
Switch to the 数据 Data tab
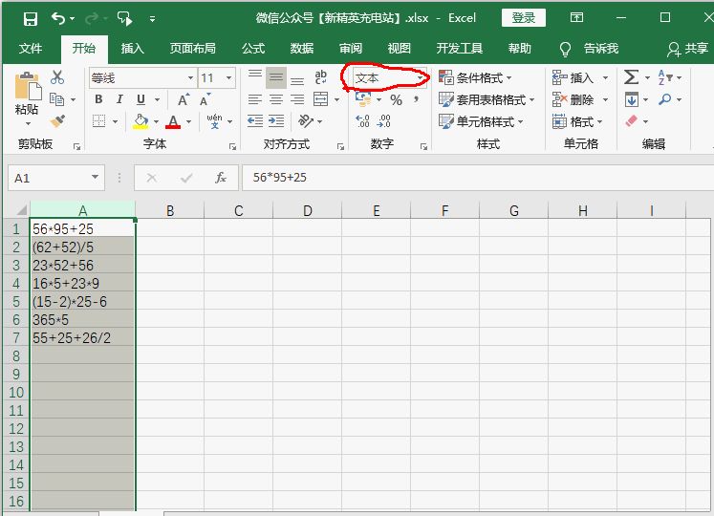point(302,49)
